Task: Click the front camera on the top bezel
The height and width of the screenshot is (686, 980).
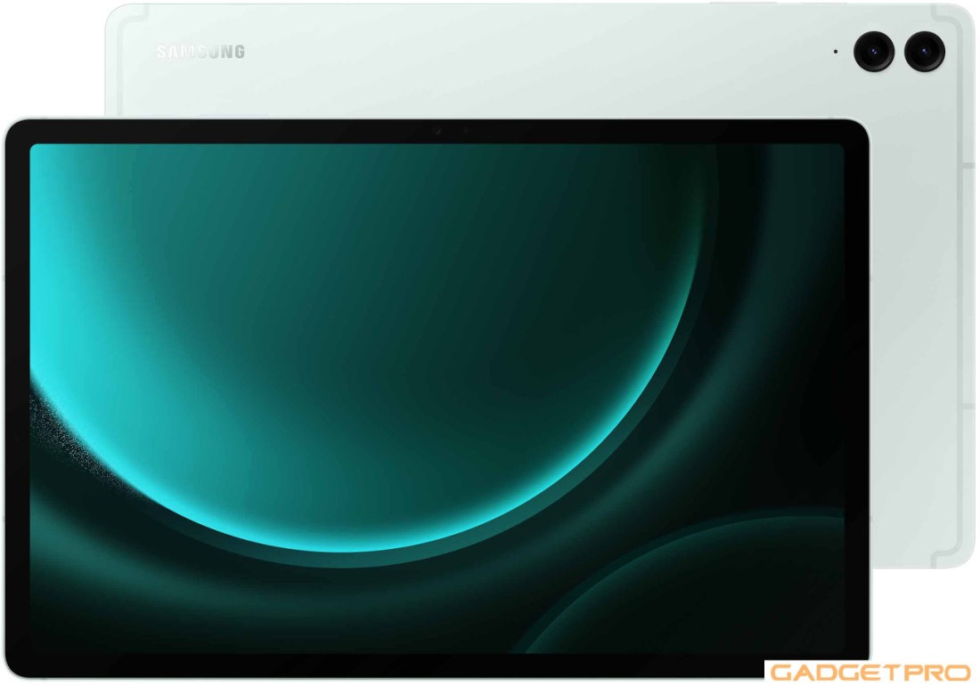Action: click(x=437, y=131)
